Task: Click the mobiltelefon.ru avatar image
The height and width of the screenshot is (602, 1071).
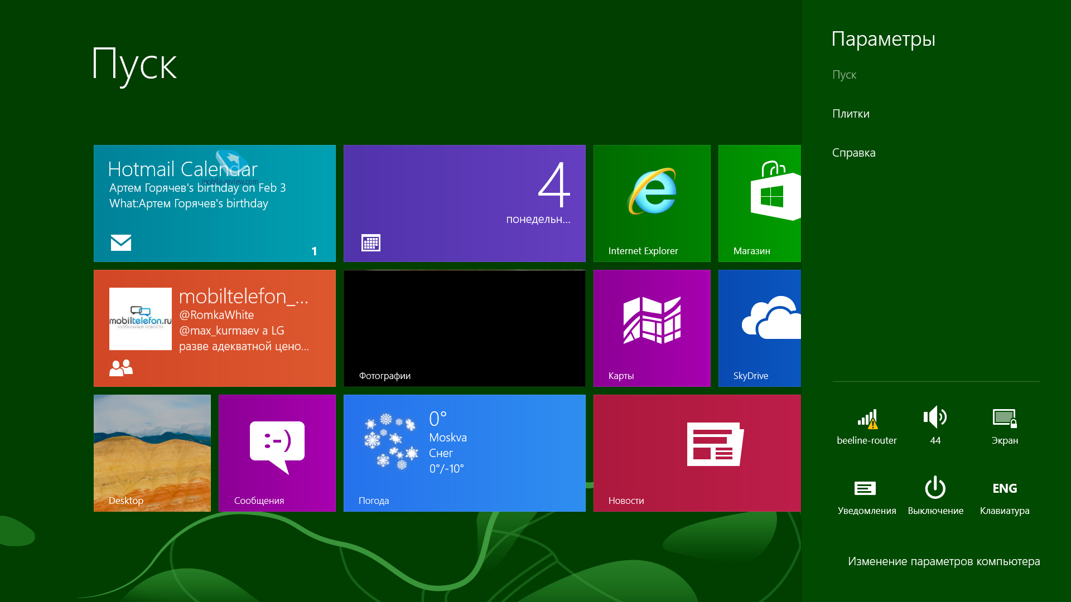Action: pos(141,319)
